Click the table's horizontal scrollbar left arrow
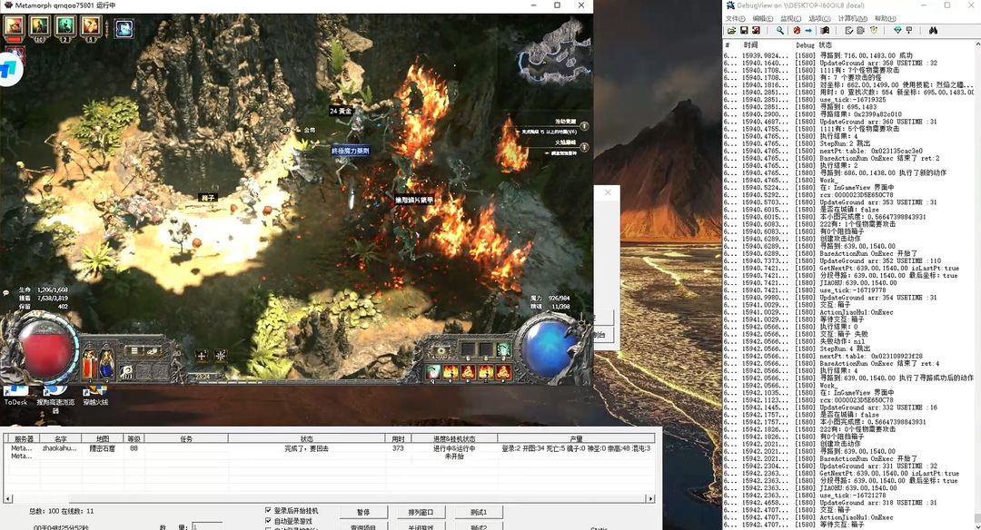The image size is (981, 530). point(8,499)
